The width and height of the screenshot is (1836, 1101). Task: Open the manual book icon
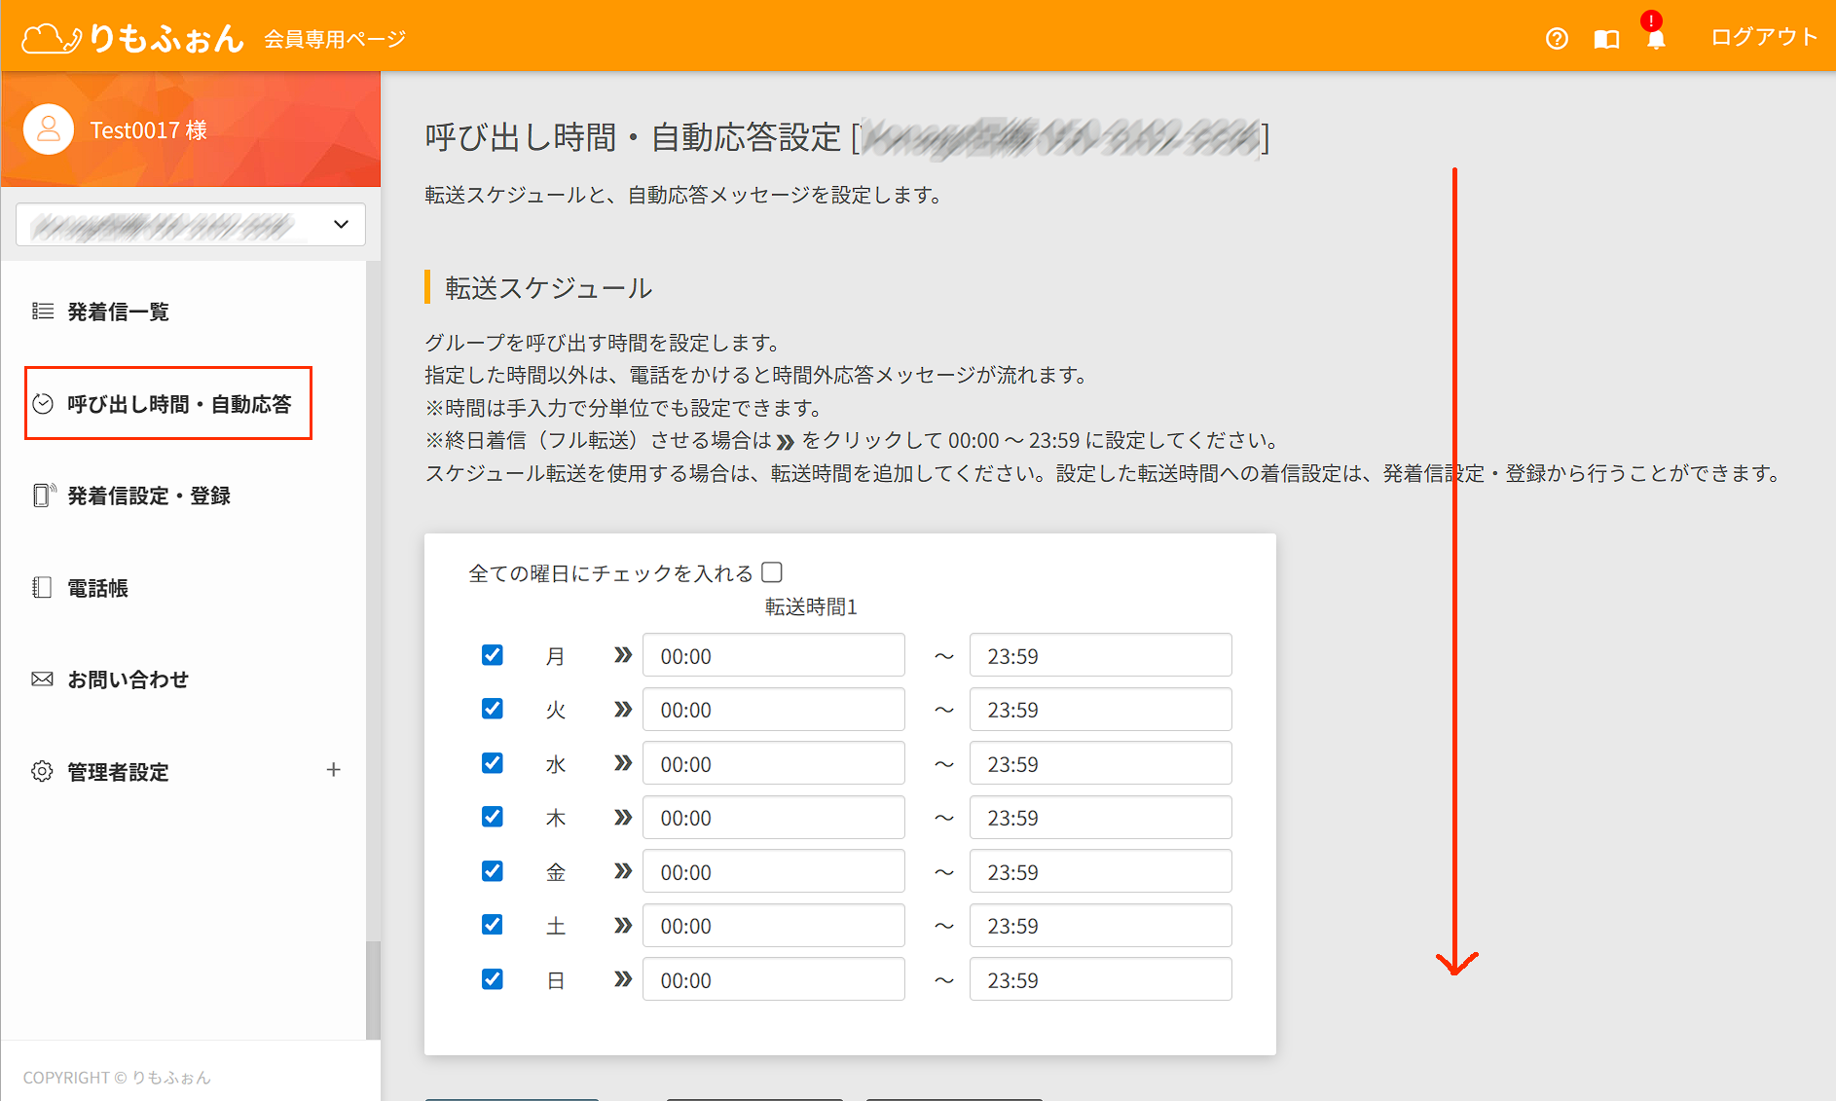tap(1606, 39)
